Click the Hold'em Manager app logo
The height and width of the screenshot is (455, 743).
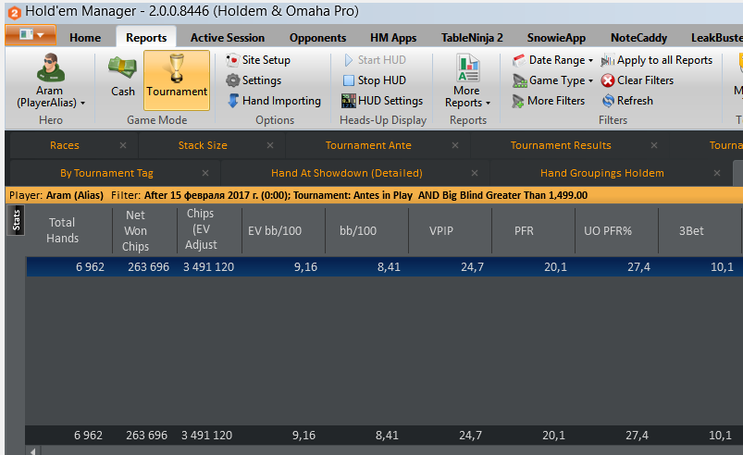(x=14, y=13)
